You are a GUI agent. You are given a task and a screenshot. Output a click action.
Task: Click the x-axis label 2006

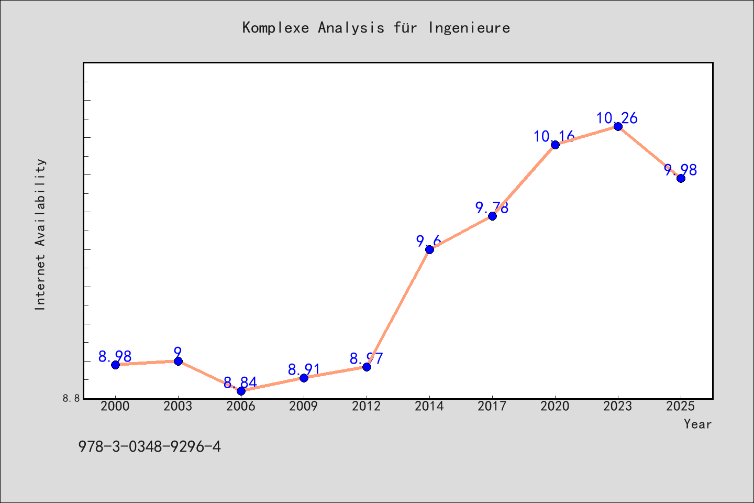tap(241, 406)
